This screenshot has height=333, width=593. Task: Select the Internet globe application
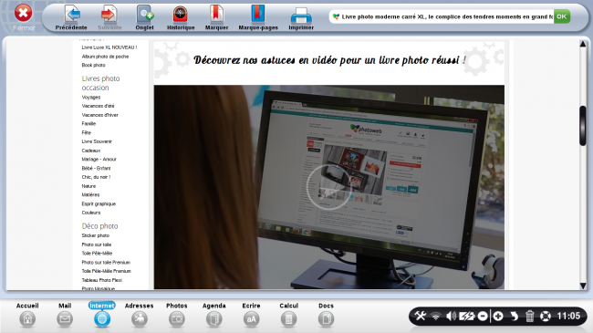click(102, 315)
